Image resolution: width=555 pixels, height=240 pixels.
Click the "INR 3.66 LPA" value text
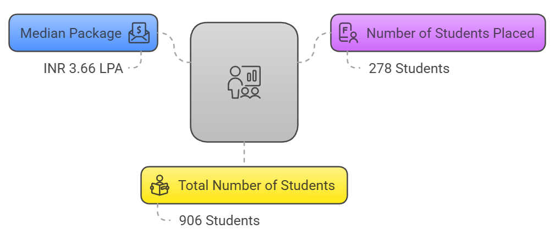(83, 69)
